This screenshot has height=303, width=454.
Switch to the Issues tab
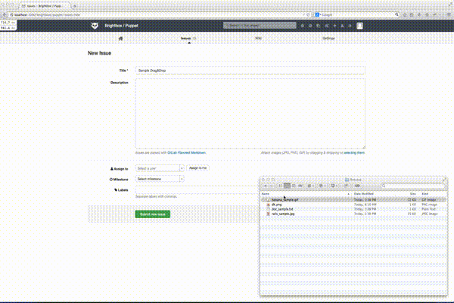(185, 37)
